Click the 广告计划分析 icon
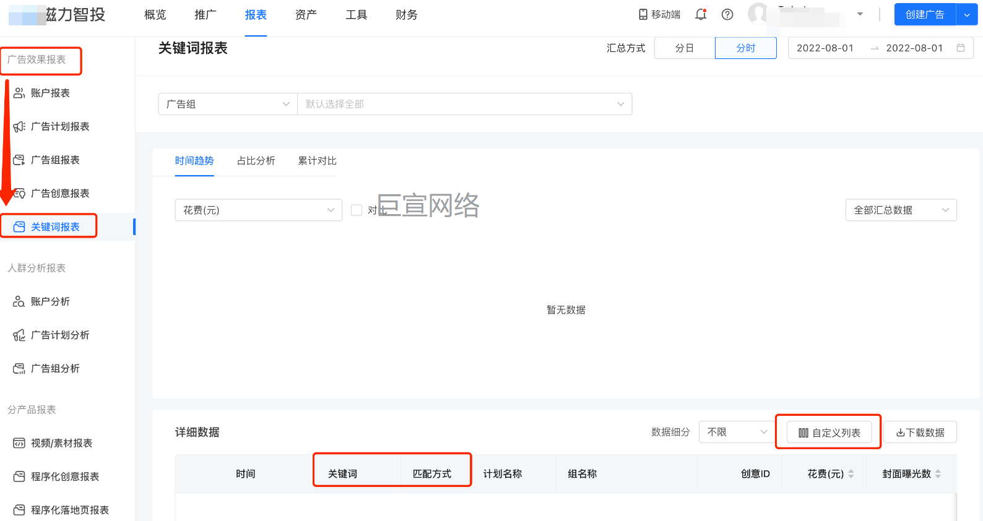 (x=19, y=335)
